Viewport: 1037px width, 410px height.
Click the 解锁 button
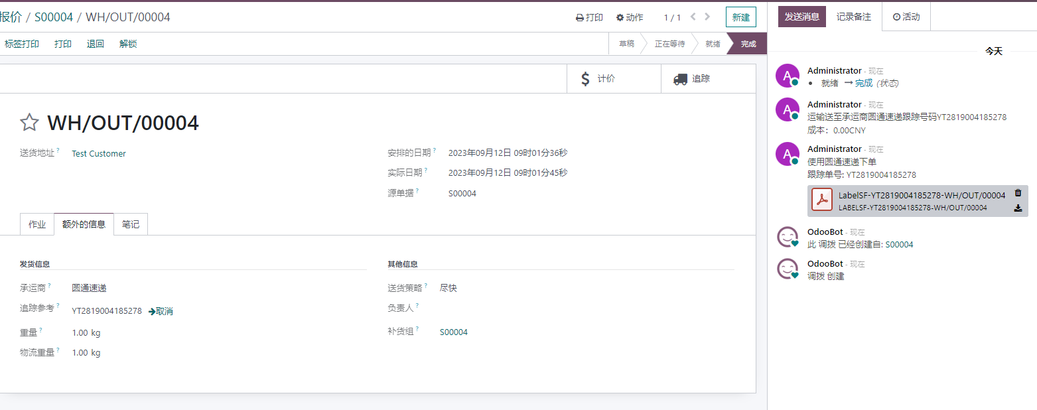coord(128,44)
